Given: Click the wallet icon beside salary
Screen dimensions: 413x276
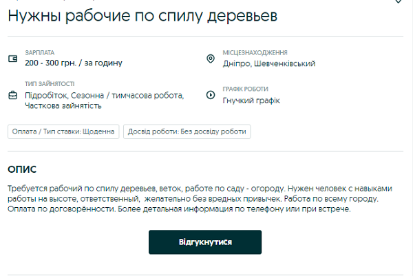Looking at the screenshot, I should coord(12,59).
